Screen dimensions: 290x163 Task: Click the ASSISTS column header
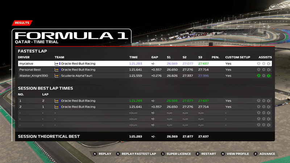[265, 57]
